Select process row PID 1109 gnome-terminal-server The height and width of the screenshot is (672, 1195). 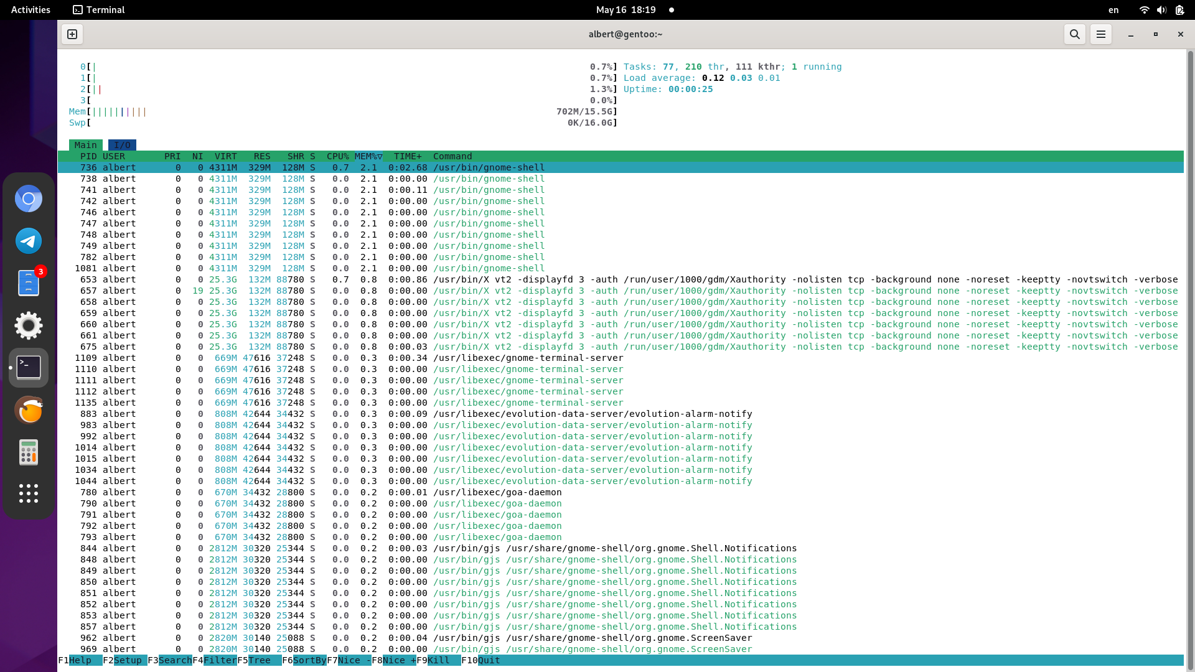621,358
